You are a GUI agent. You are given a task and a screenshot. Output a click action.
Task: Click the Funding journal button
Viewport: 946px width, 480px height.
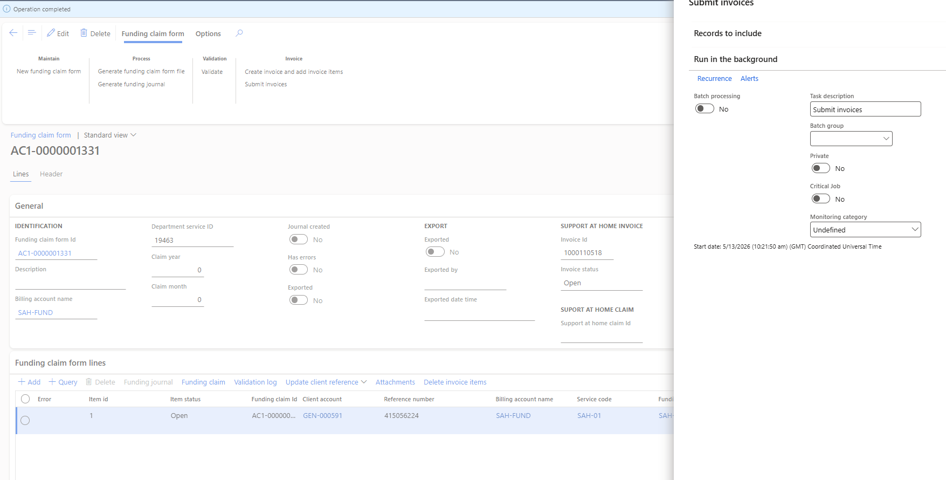pos(148,382)
